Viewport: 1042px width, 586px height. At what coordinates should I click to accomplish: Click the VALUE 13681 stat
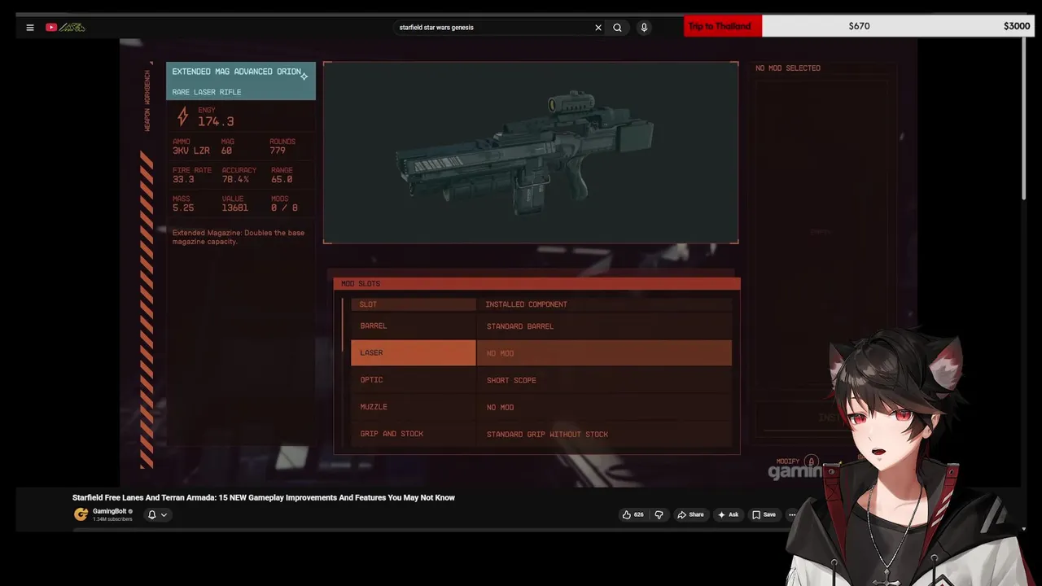[x=234, y=203]
